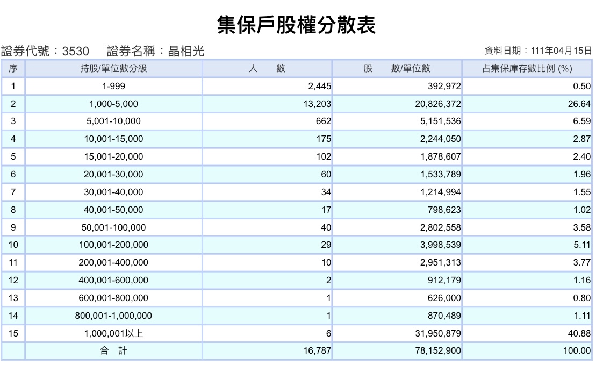This screenshot has width=596, height=372.
Task: Click the 集保戶股權分散表 title
Action: [297, 25]
